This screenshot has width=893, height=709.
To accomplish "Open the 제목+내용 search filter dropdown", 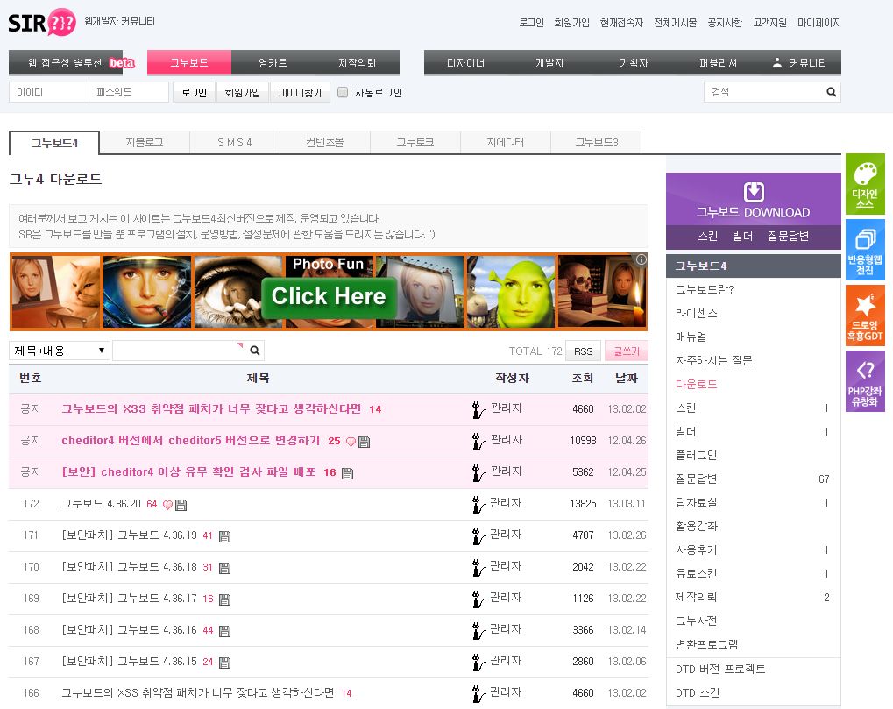I will pos(60,351).
